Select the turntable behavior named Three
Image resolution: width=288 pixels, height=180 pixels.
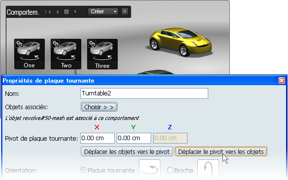(102, 54)
